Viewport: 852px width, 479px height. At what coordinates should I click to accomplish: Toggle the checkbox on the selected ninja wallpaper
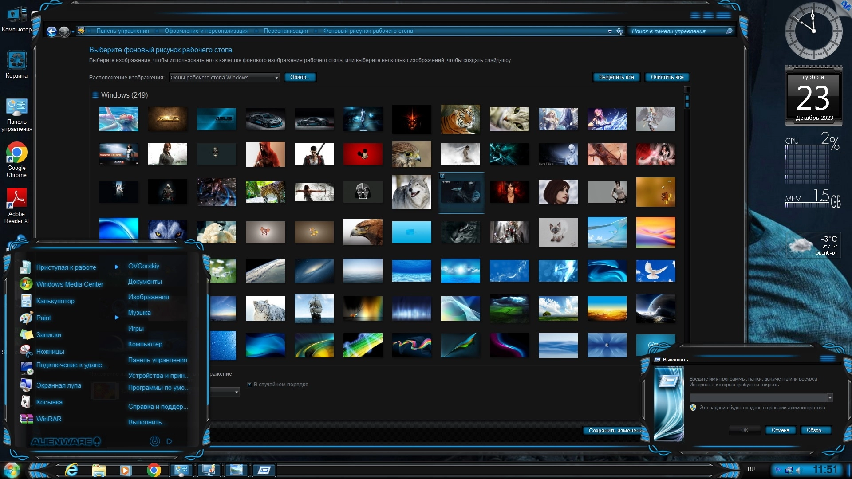tap(442, 176)
